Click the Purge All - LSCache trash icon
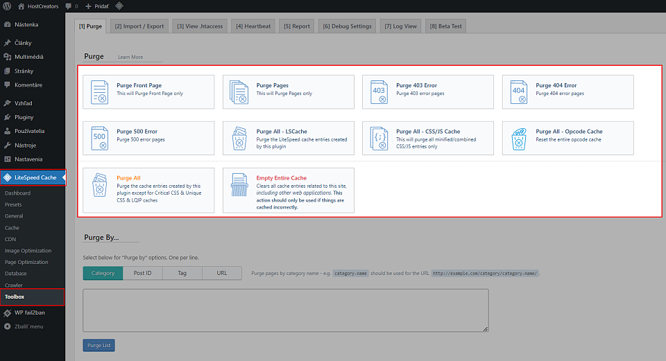The width and height of the screenshot is (666, 361). click(239, 139)
